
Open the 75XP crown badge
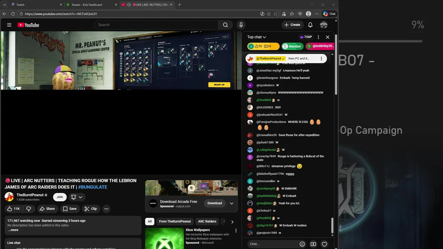pos(306,37)
